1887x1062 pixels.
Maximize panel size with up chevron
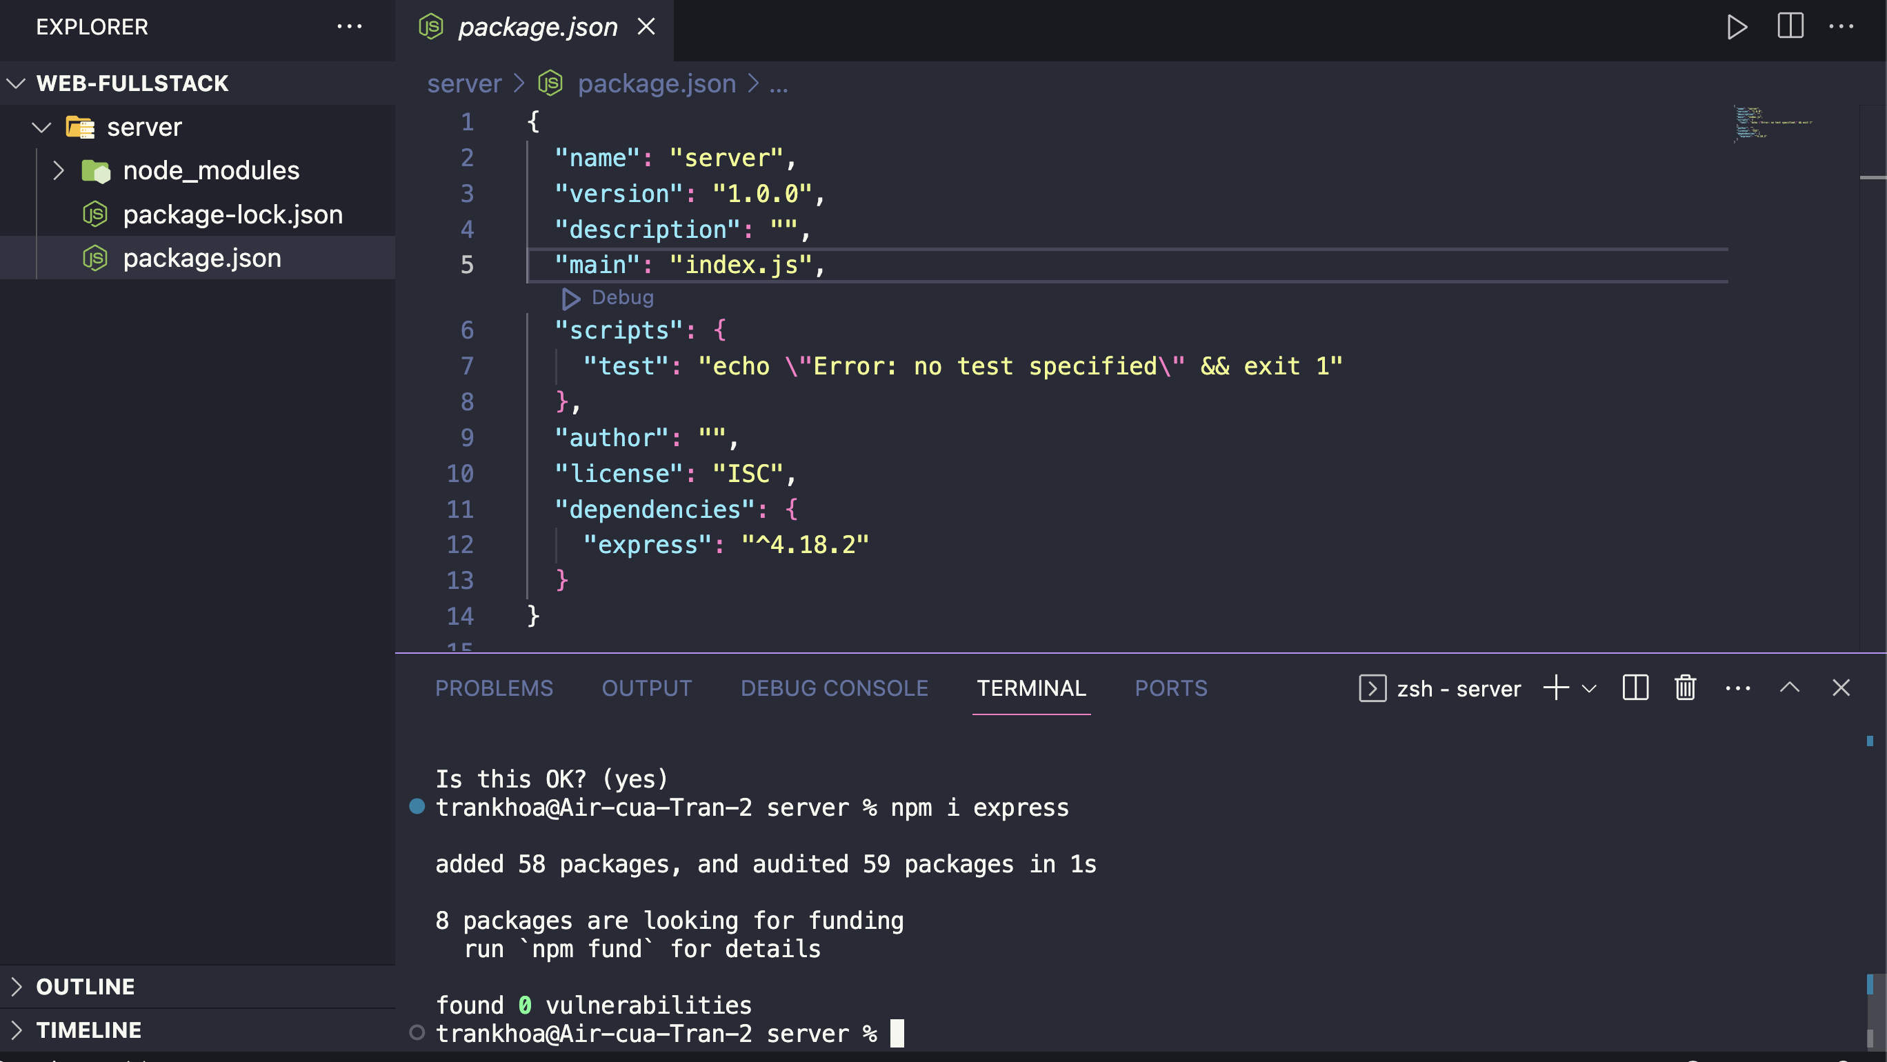(x=1789, y=688)
